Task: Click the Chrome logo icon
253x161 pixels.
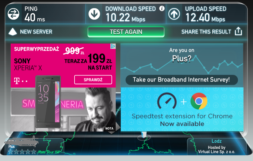Action: click(x=199, y=101)
